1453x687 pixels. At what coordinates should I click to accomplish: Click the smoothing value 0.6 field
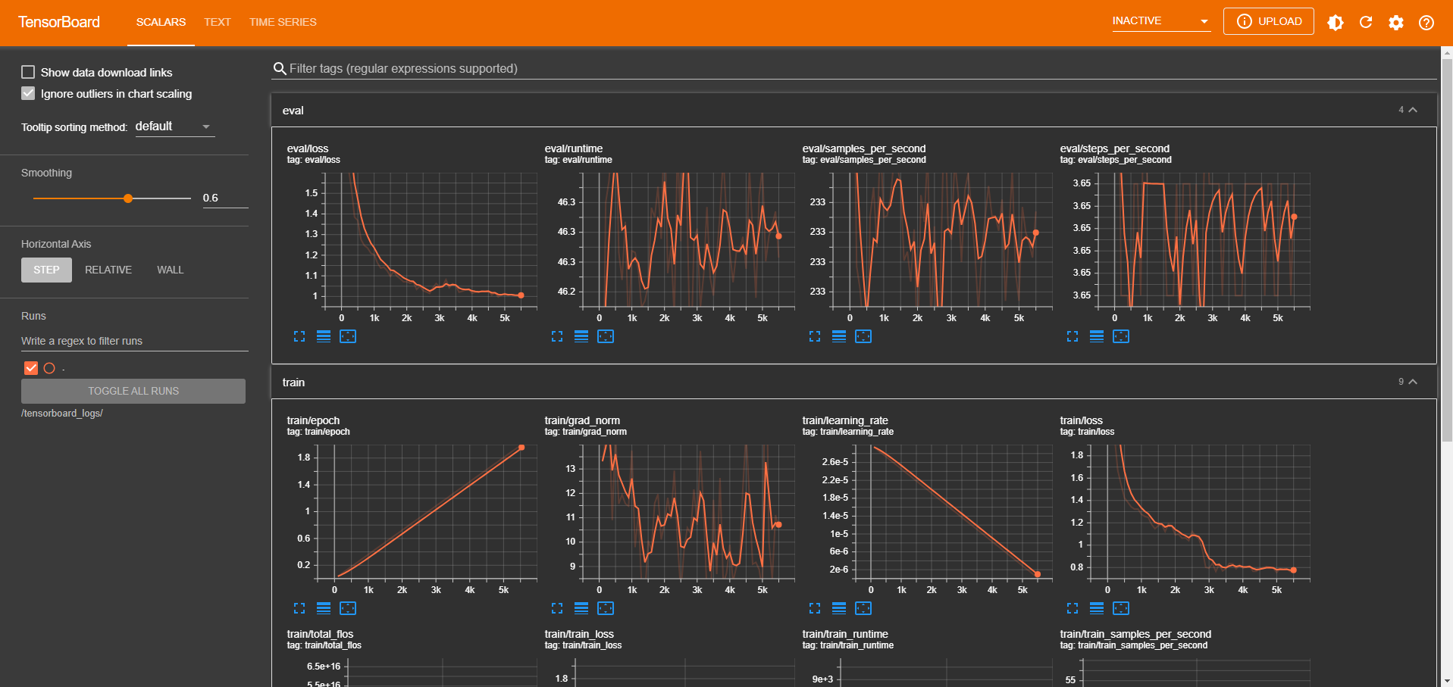225,198
